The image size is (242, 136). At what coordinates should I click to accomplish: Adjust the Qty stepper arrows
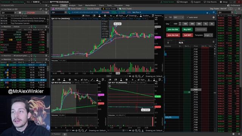[180, 24]
